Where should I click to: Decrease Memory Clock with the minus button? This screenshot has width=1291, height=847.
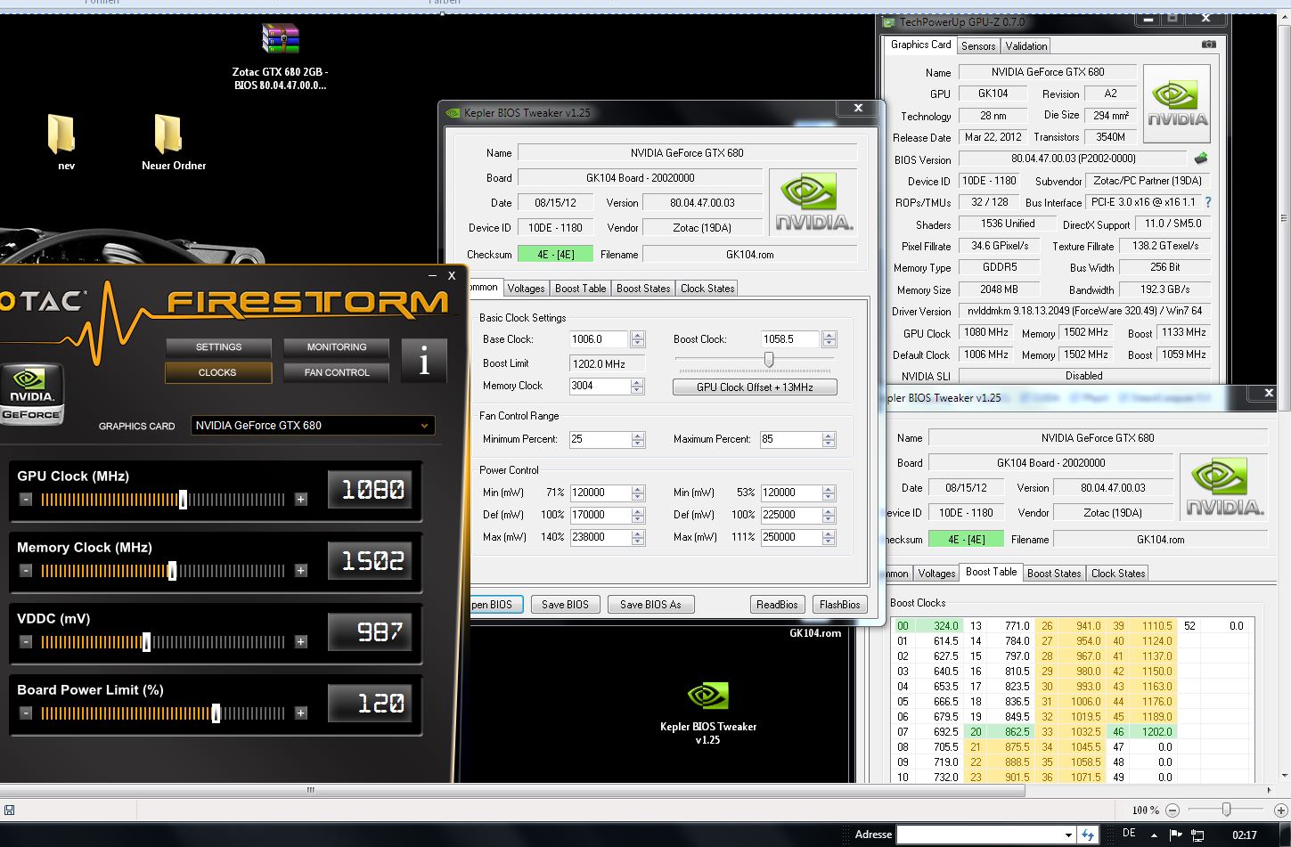pos(26,570)
